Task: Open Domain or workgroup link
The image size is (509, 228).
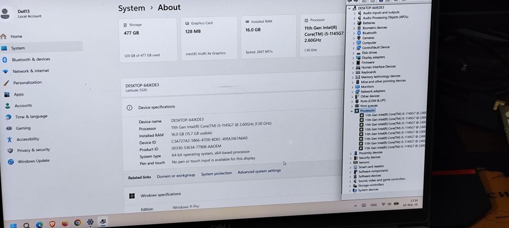Action: point(176,176)
